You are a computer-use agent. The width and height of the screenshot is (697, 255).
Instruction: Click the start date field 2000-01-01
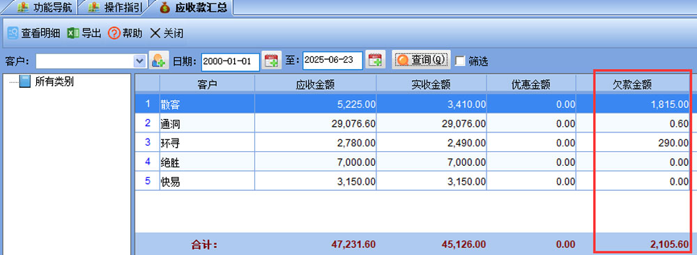point(230,61)
